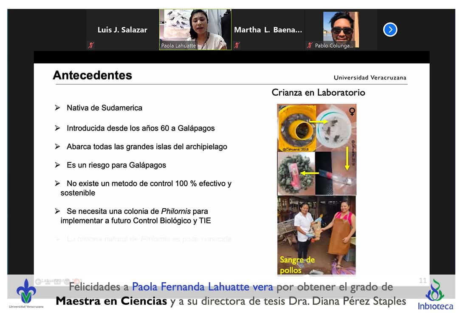Image resolution: width=463 pixels, height=323 pixels.
Task: Click Luis J. Salazar's muted microphone icon
Action: tap(91, 45)
